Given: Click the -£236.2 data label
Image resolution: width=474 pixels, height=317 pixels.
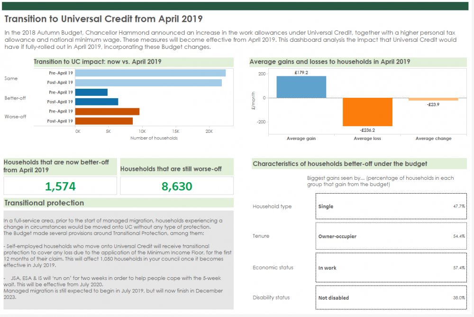Looking at the screenshot, I should point(367,130).
